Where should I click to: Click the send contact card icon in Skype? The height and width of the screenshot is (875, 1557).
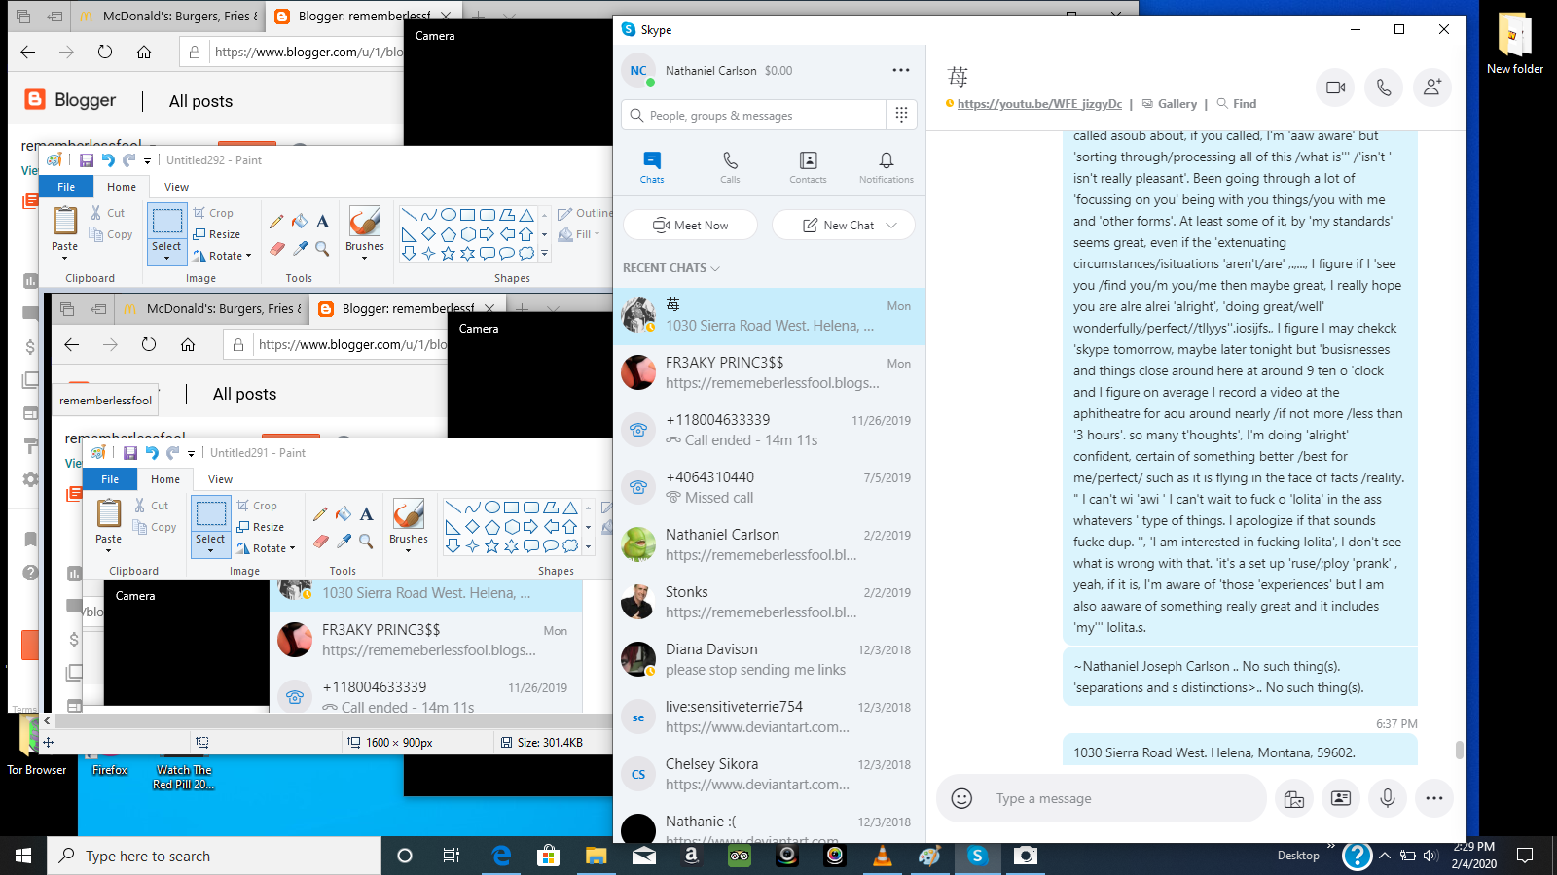coord(1341,798)
